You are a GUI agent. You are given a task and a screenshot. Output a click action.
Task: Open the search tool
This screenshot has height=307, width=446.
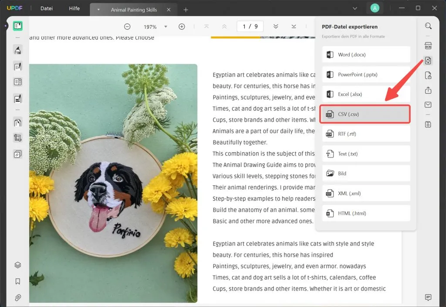pos(428,26)
